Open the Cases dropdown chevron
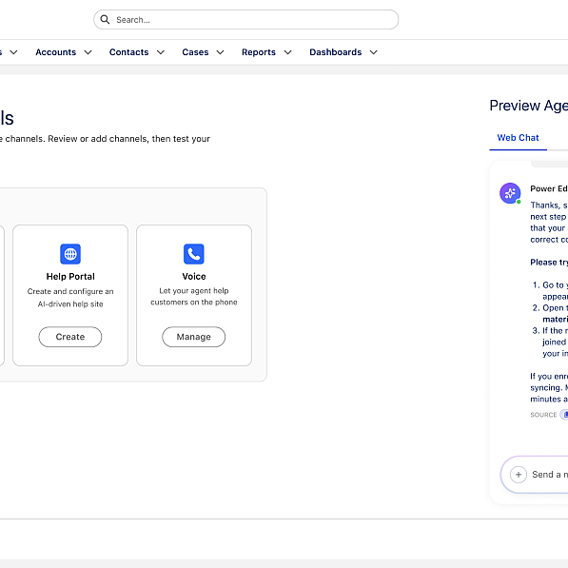Viewport: 568px width, 568px height. click(x=220, y=52)
